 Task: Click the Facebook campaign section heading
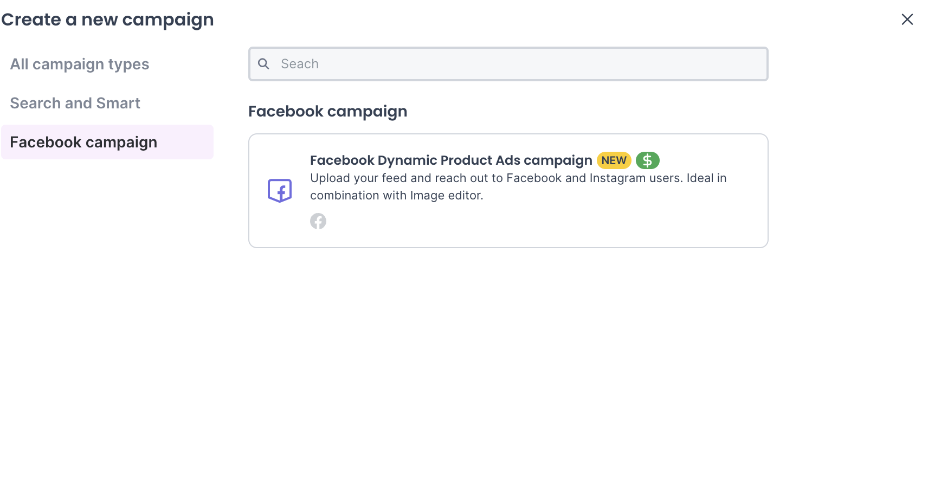(x=327, y=111)
